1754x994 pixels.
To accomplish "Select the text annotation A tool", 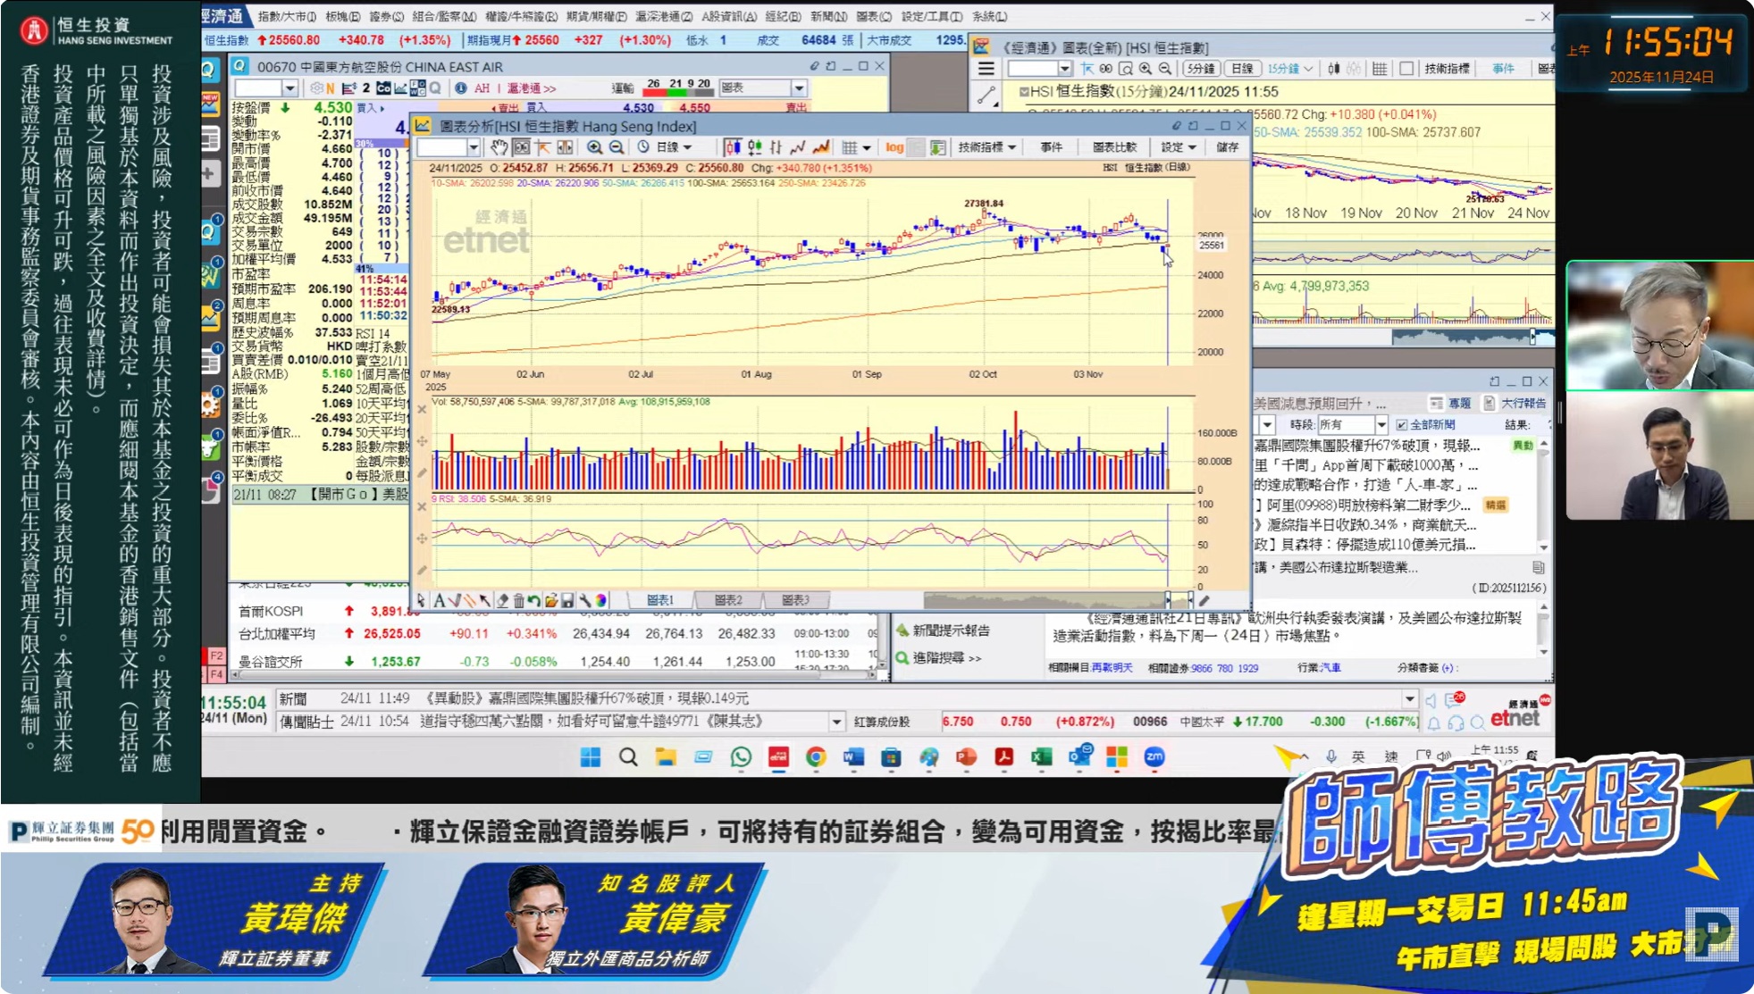I will (x=439, y=600).
